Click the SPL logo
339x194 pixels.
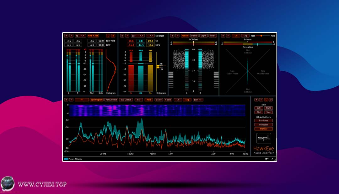[264, 138]
